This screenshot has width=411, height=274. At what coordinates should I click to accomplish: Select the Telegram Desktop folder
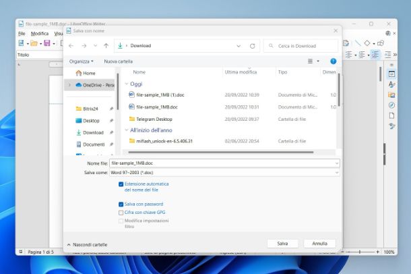click(x=154, y=119)
